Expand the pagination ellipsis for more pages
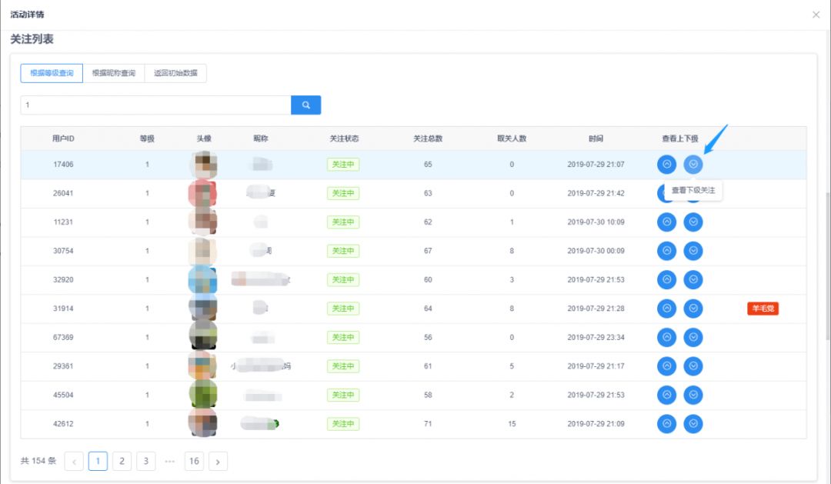 click(169, 462)
